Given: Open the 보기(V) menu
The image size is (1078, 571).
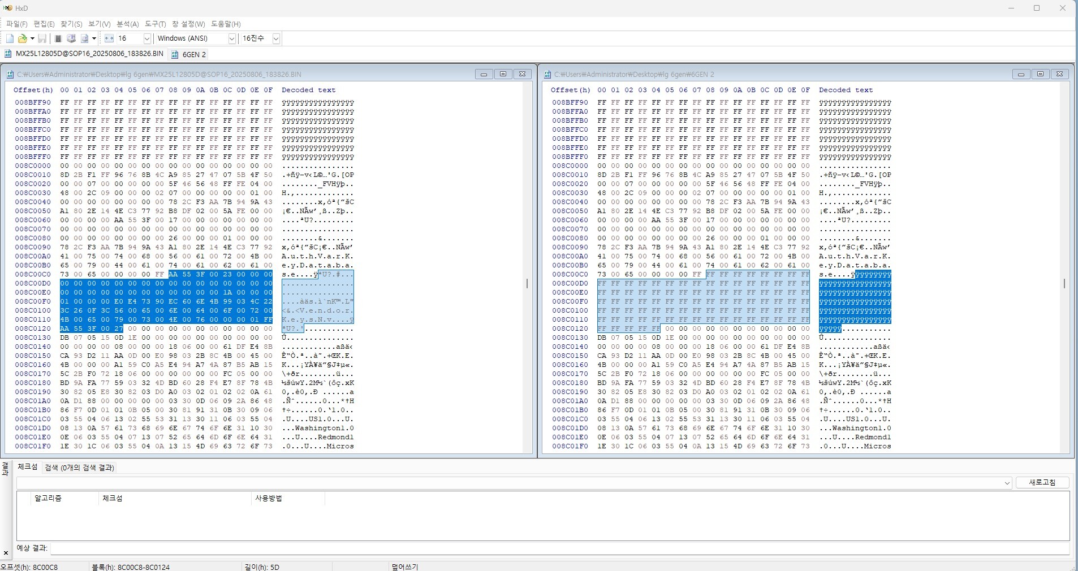Looking at the screenshot, I should [x=100, y=24].
